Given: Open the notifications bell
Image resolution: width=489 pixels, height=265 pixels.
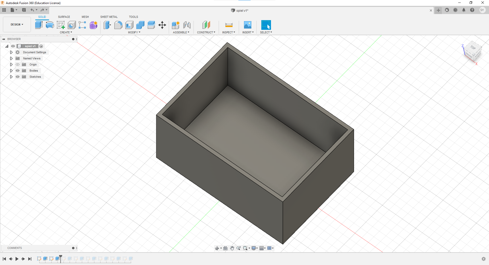Looking at the screenshot, I should 464,10.
